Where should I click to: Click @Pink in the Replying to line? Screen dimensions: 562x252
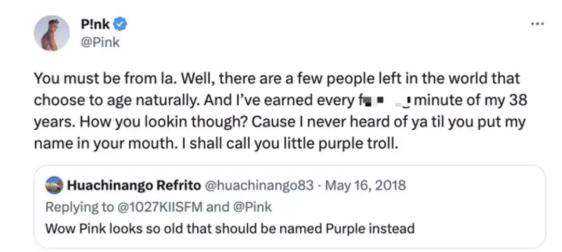pyautogui.click(x=252, y=207)
